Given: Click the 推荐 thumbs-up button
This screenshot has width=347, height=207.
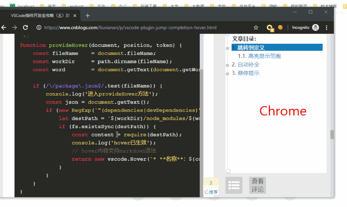Looking at the screenshot, I should click(x=211, y=192).
